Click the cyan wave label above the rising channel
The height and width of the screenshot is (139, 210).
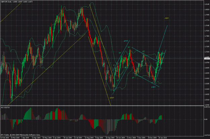[126, 41]
